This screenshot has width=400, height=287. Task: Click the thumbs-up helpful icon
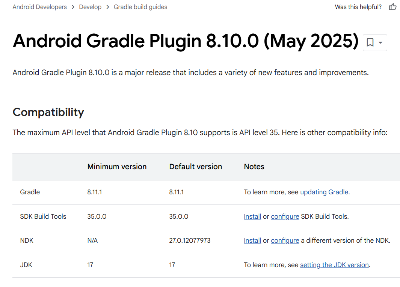point(392,7)
